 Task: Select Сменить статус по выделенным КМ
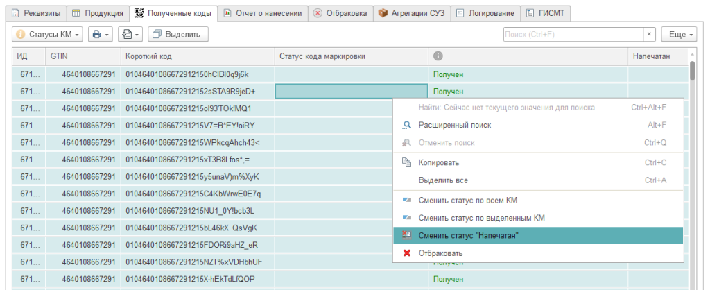(538, 218)
